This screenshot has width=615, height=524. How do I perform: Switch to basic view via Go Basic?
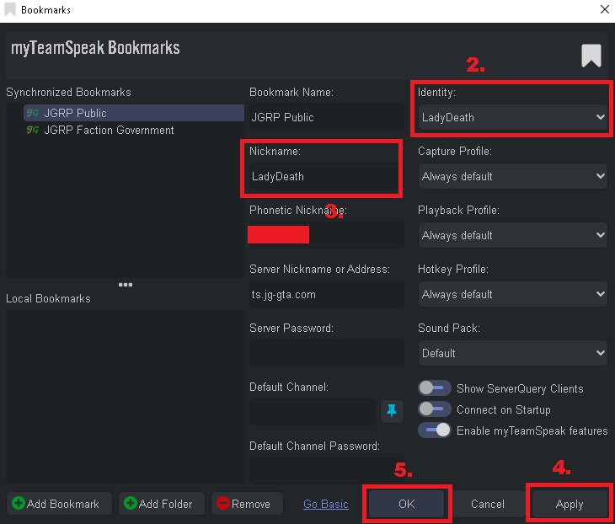pos(325,504)
